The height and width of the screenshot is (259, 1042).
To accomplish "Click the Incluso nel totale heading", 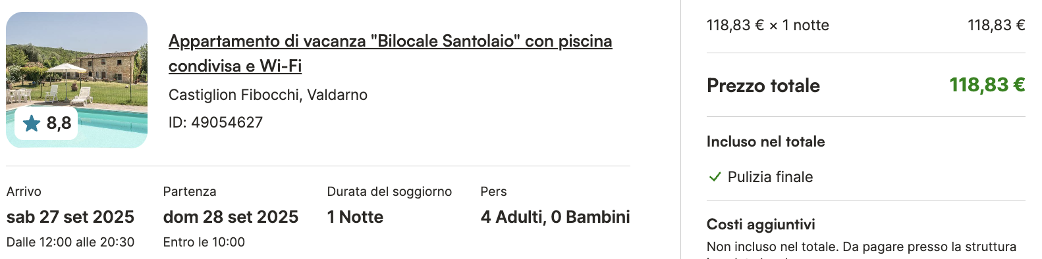I will [x=765, y=141].
